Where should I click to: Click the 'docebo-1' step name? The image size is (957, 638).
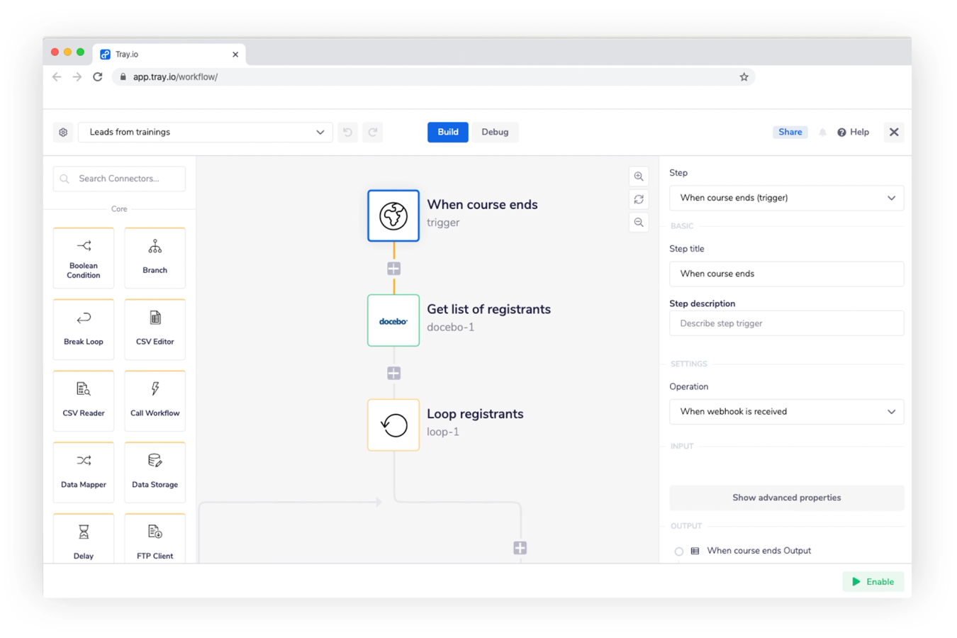pyautogui.click(x=451, y=328)
